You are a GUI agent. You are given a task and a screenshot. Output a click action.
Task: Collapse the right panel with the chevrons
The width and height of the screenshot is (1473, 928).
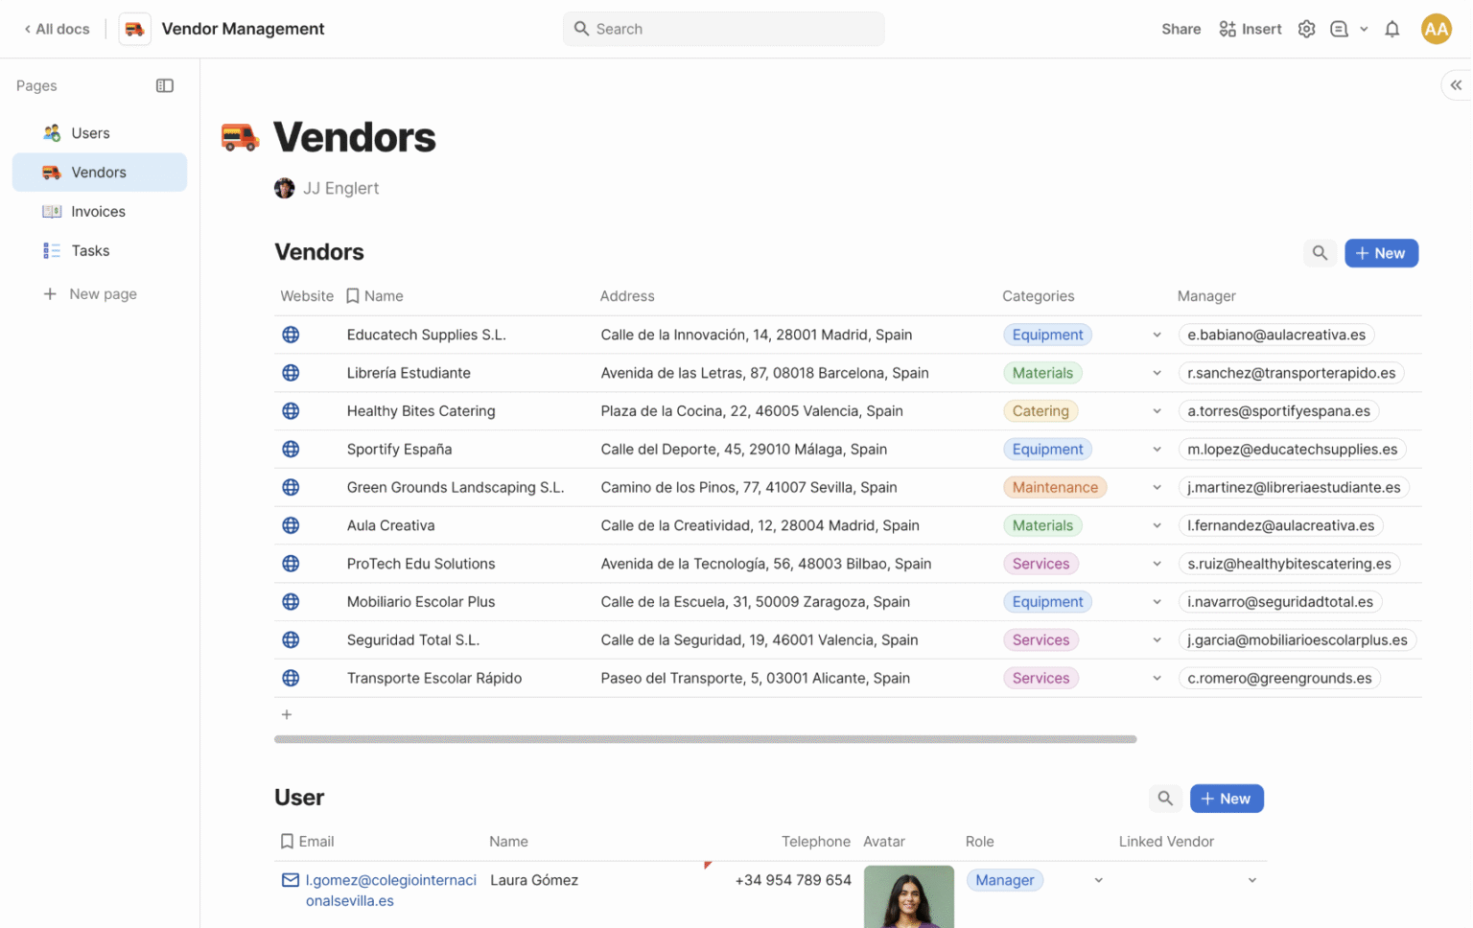click(1455, 84)
